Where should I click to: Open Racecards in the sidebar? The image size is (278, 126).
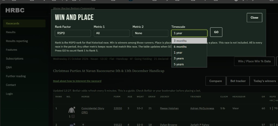coord(24,23)
